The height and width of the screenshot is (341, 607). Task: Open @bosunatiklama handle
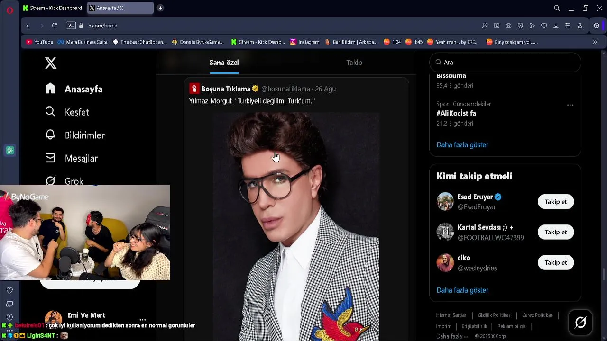pyautogui.click(x=285, y=89)
